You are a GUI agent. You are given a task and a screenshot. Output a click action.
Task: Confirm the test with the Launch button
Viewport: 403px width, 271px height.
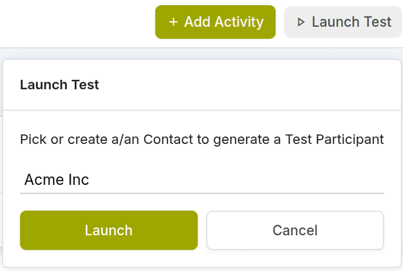click(108, 230)
